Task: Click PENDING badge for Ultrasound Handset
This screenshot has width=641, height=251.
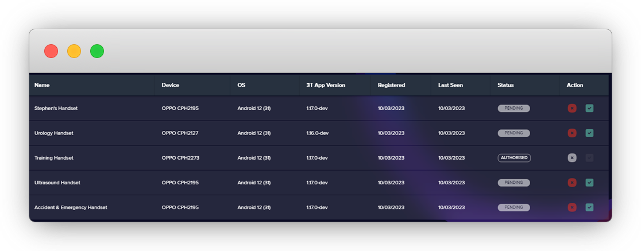Action: [514, 182]
